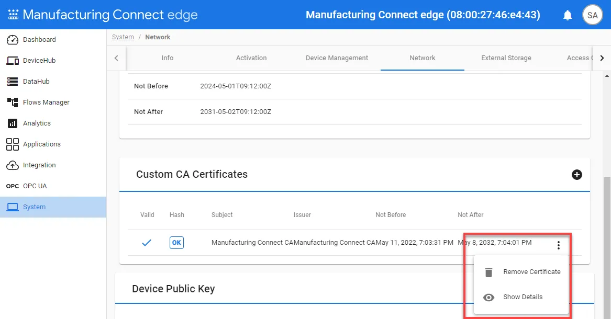
Task: Click the scrollbar up arrow
Action: click(607, 75)
